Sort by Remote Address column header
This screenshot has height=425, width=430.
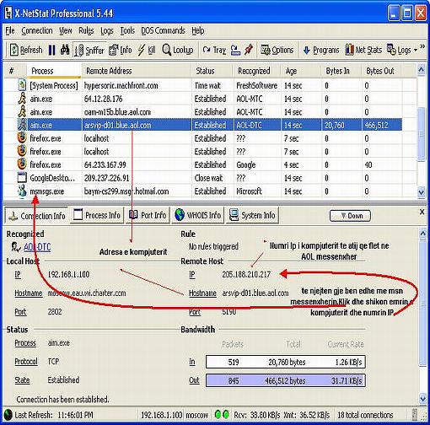click(137, 71)
